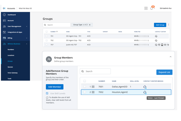Open the three-dot menu beside Add Group
Screen dimensions: 181x121
click(x=169, y=25)
